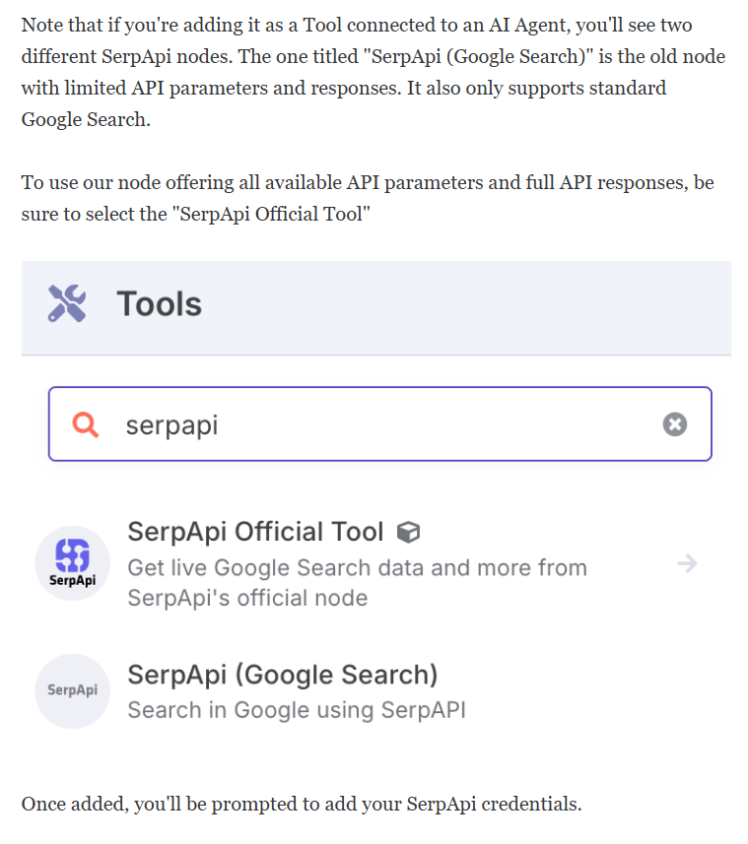Click the quoted "SerpApi (Google Search)" in paragraph
The height and width of the screenshot is (844, 748).
479,56
